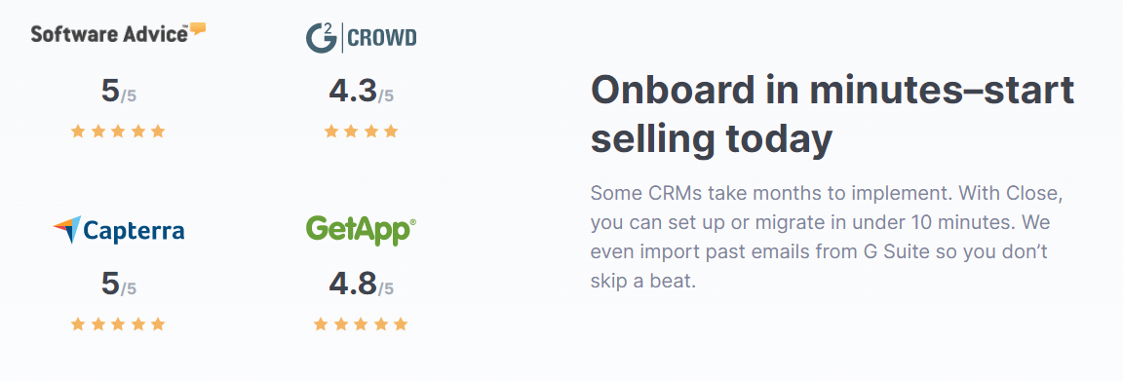The width and height of the screenshot is (1123, 381).
Task: Click the G2 Crowd logo
Action: click(361, 38)
